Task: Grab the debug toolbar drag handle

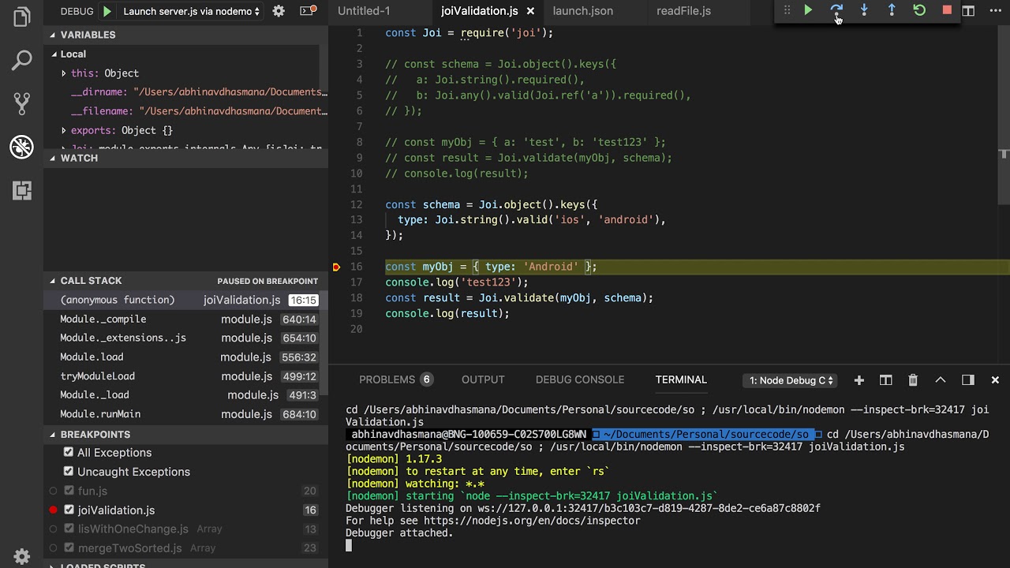Action: tap(787, 10)
